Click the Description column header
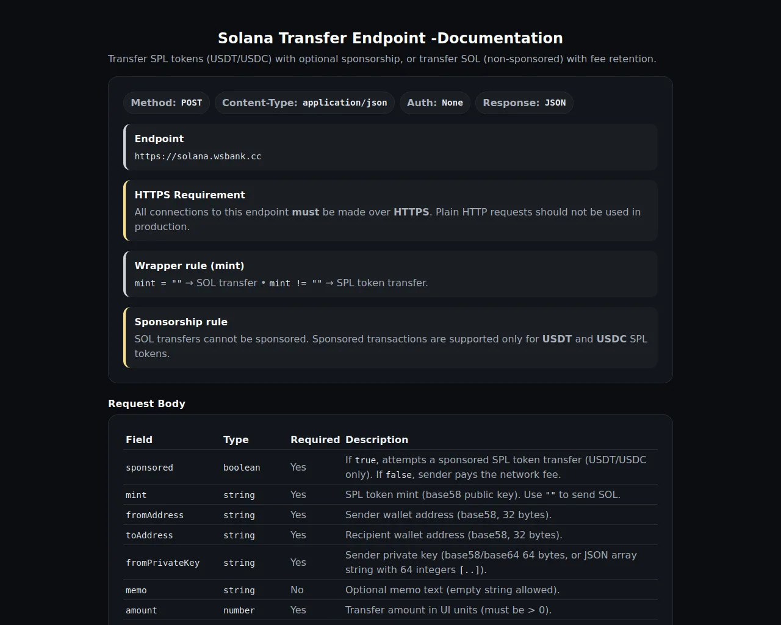The height and width of the screenshot is (625, 781). click(x=376, y=439)
